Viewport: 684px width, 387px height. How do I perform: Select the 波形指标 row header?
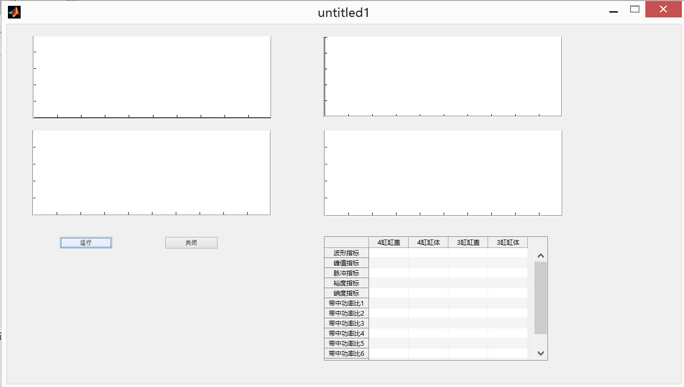[346, 253]
